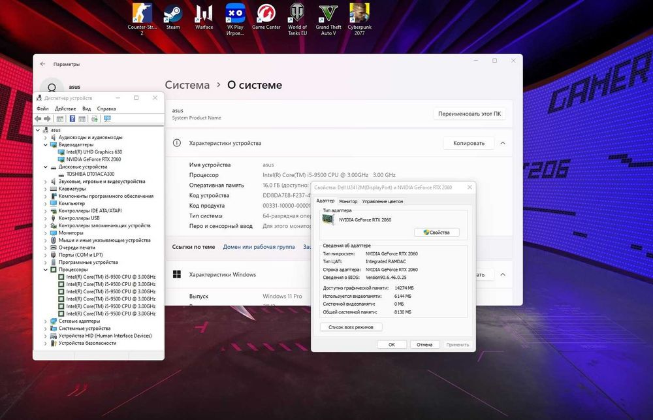Open the Действие menu
The height and width of the screenshot is (420, 653).
(x=65, y=108)
